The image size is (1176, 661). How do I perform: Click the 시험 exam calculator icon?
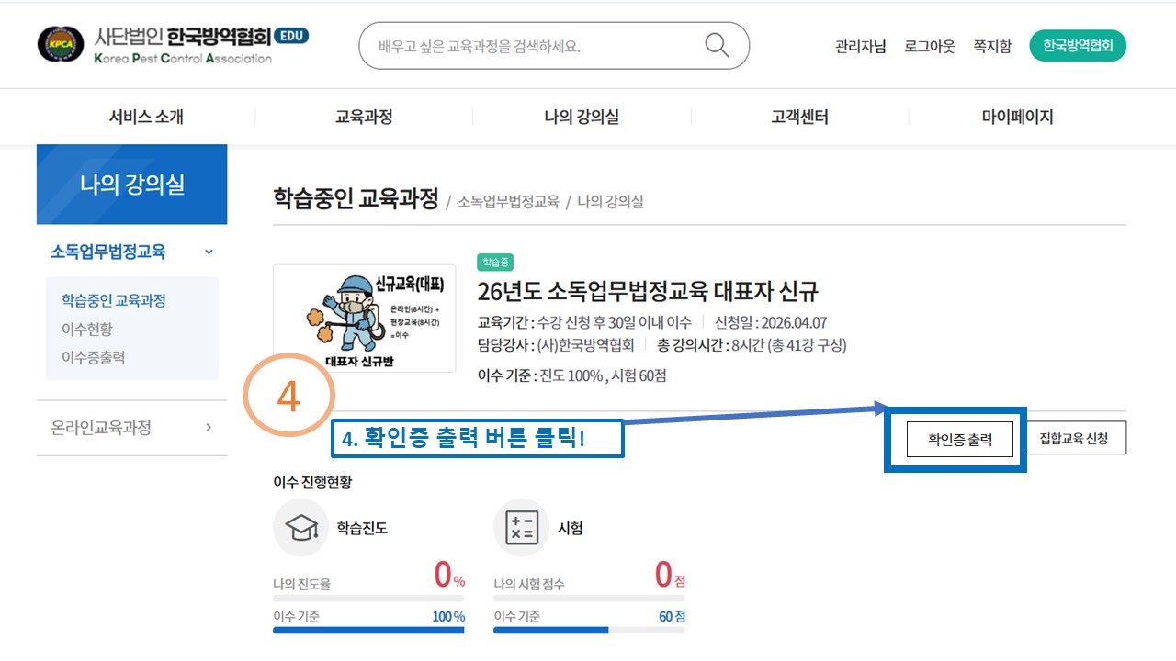click(521, 527)
